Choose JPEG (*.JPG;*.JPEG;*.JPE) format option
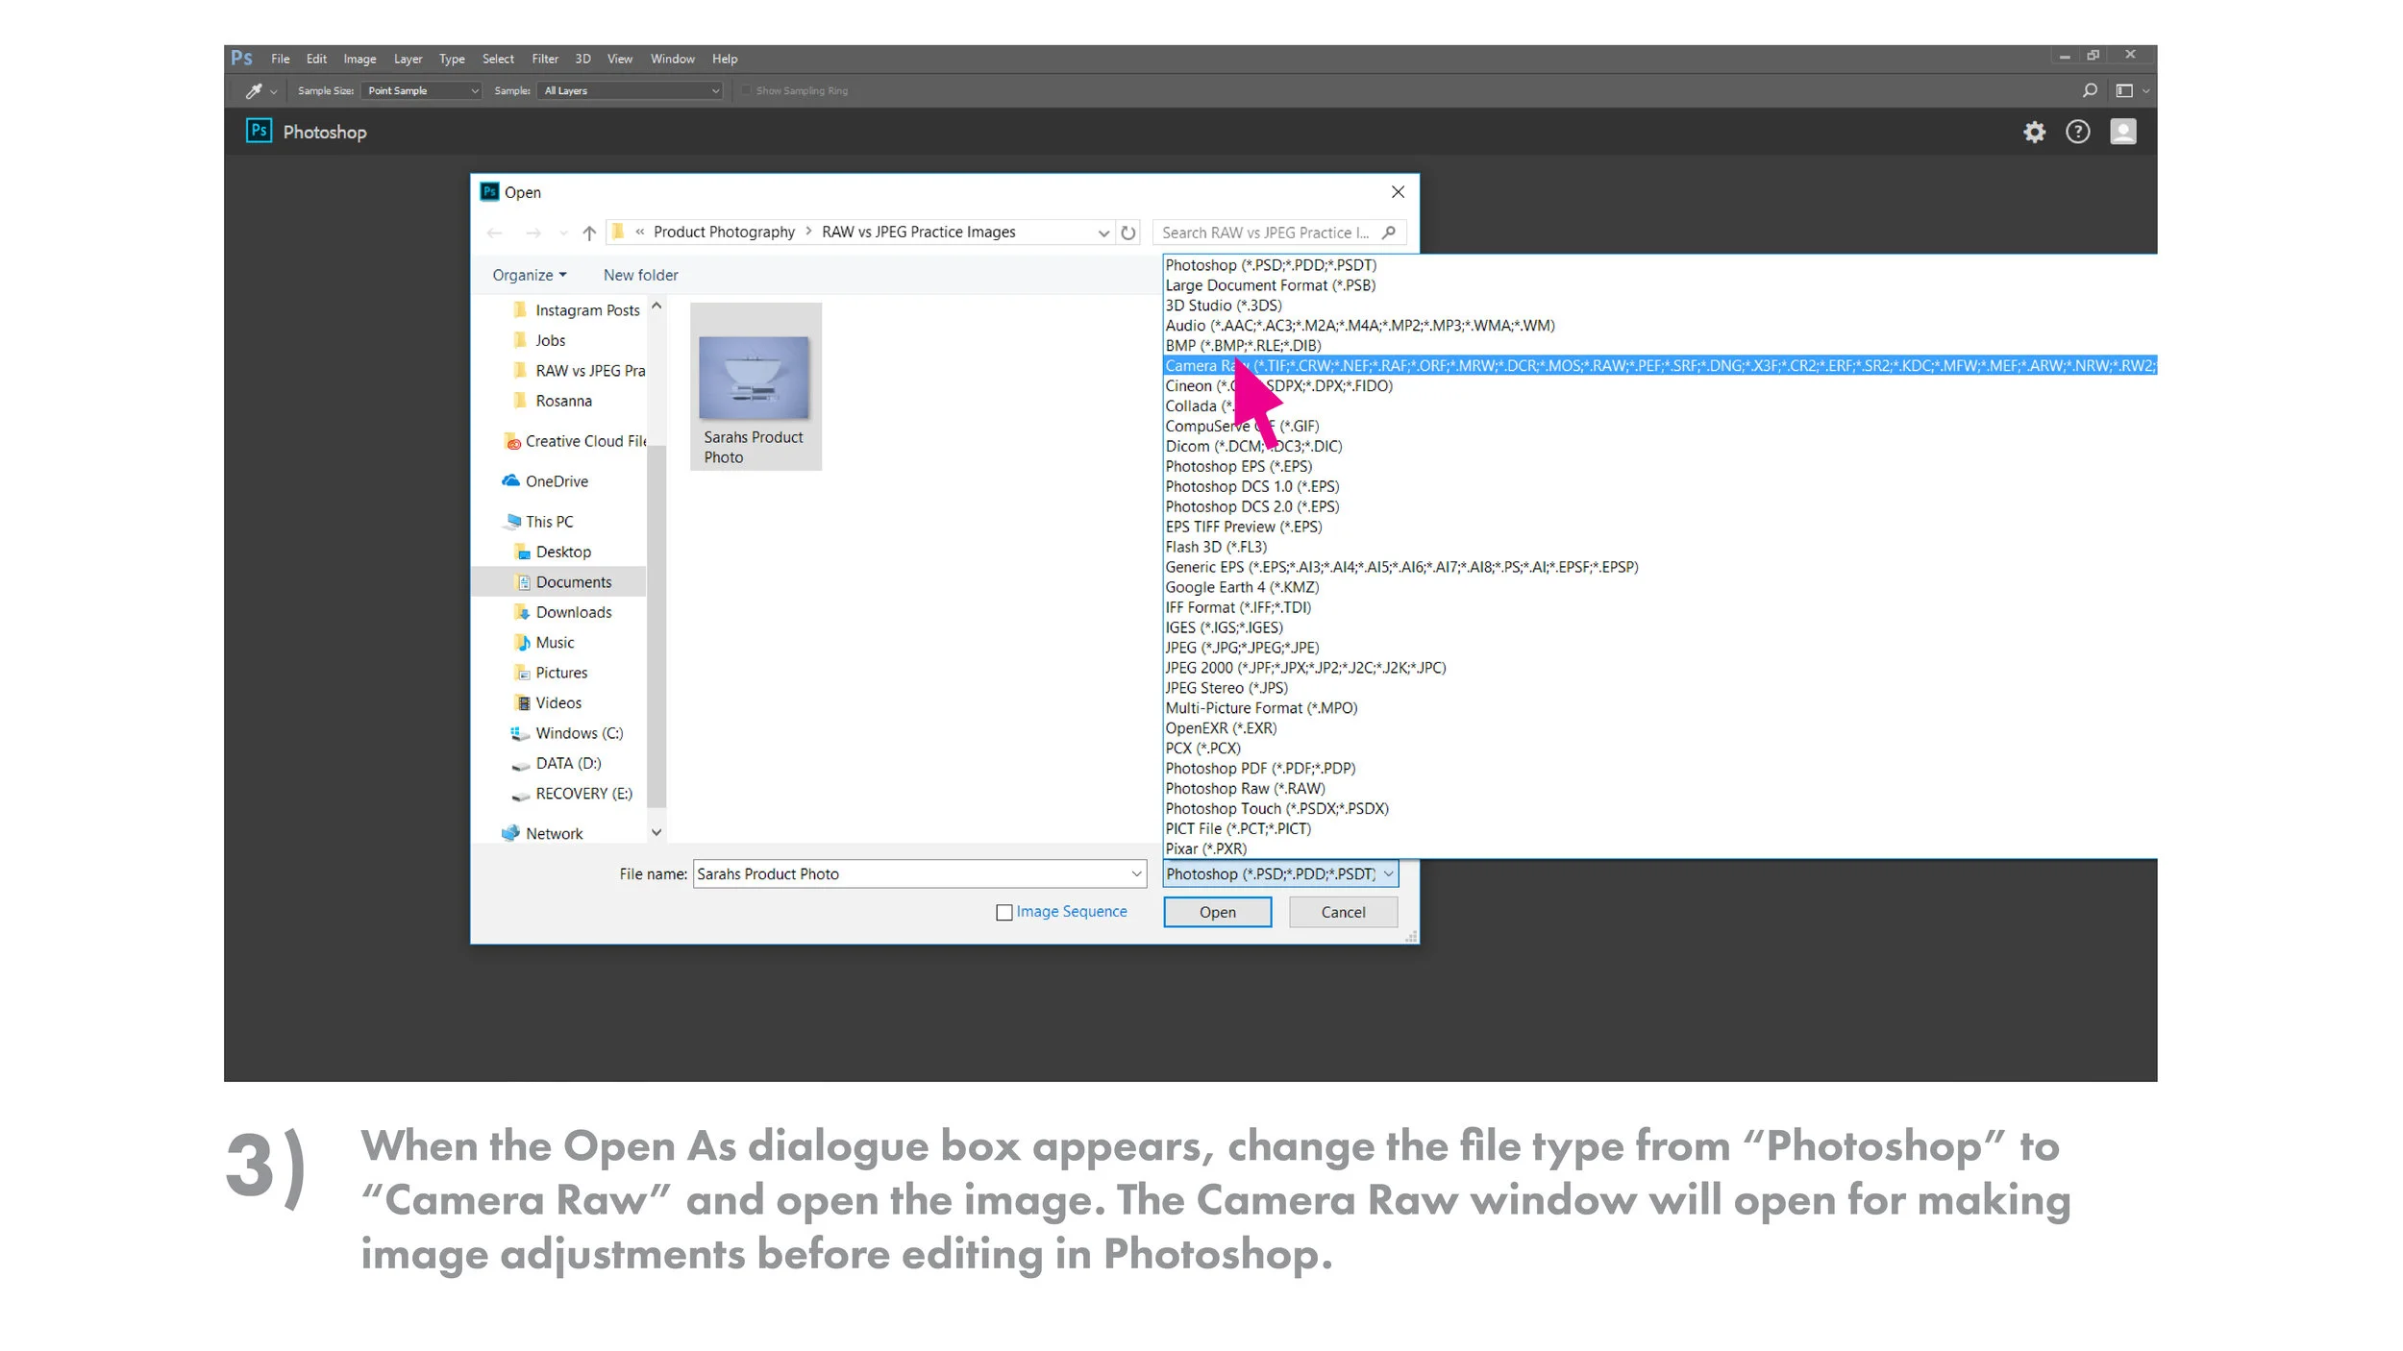The height and width of the screenshot is (1351, 2403). [x=1242, y=648]
